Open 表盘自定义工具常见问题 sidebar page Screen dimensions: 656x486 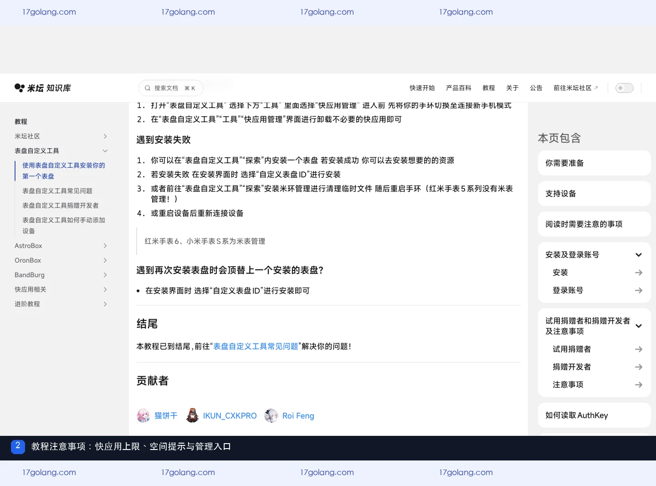click(57, 191)
